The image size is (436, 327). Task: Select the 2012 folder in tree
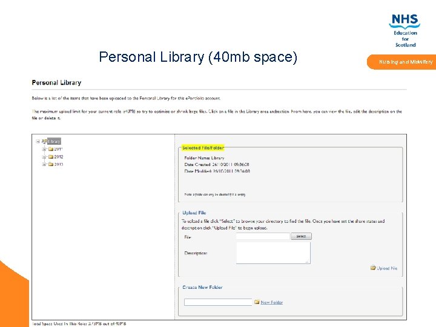(x=59, y=157)
